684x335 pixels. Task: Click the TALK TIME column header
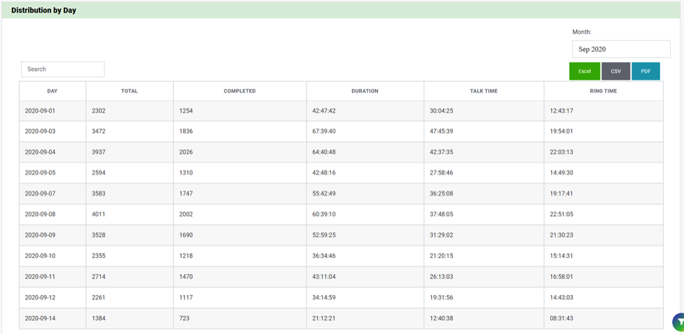(483, 91)
